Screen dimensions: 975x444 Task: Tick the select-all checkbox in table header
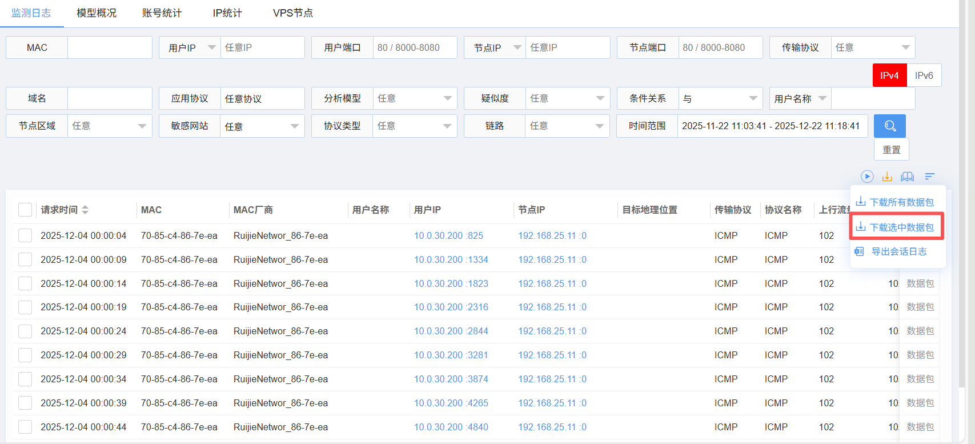[x=25, y=210]
